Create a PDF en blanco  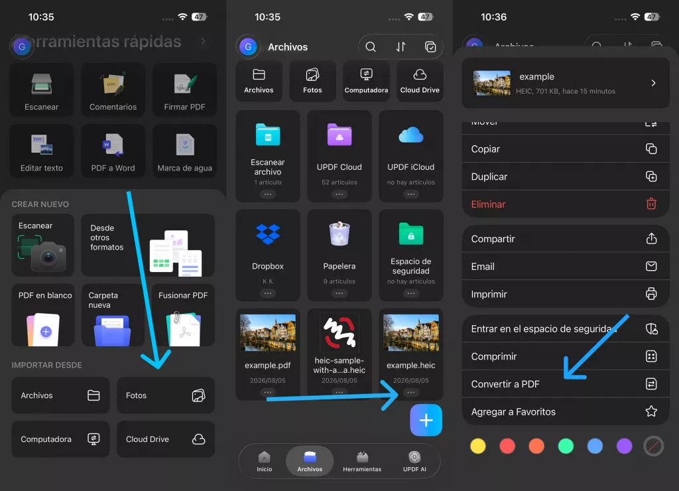click(x=42, y=315)
